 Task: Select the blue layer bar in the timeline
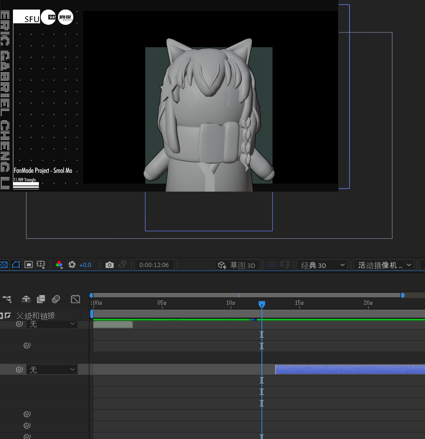(x=350, y=370)
